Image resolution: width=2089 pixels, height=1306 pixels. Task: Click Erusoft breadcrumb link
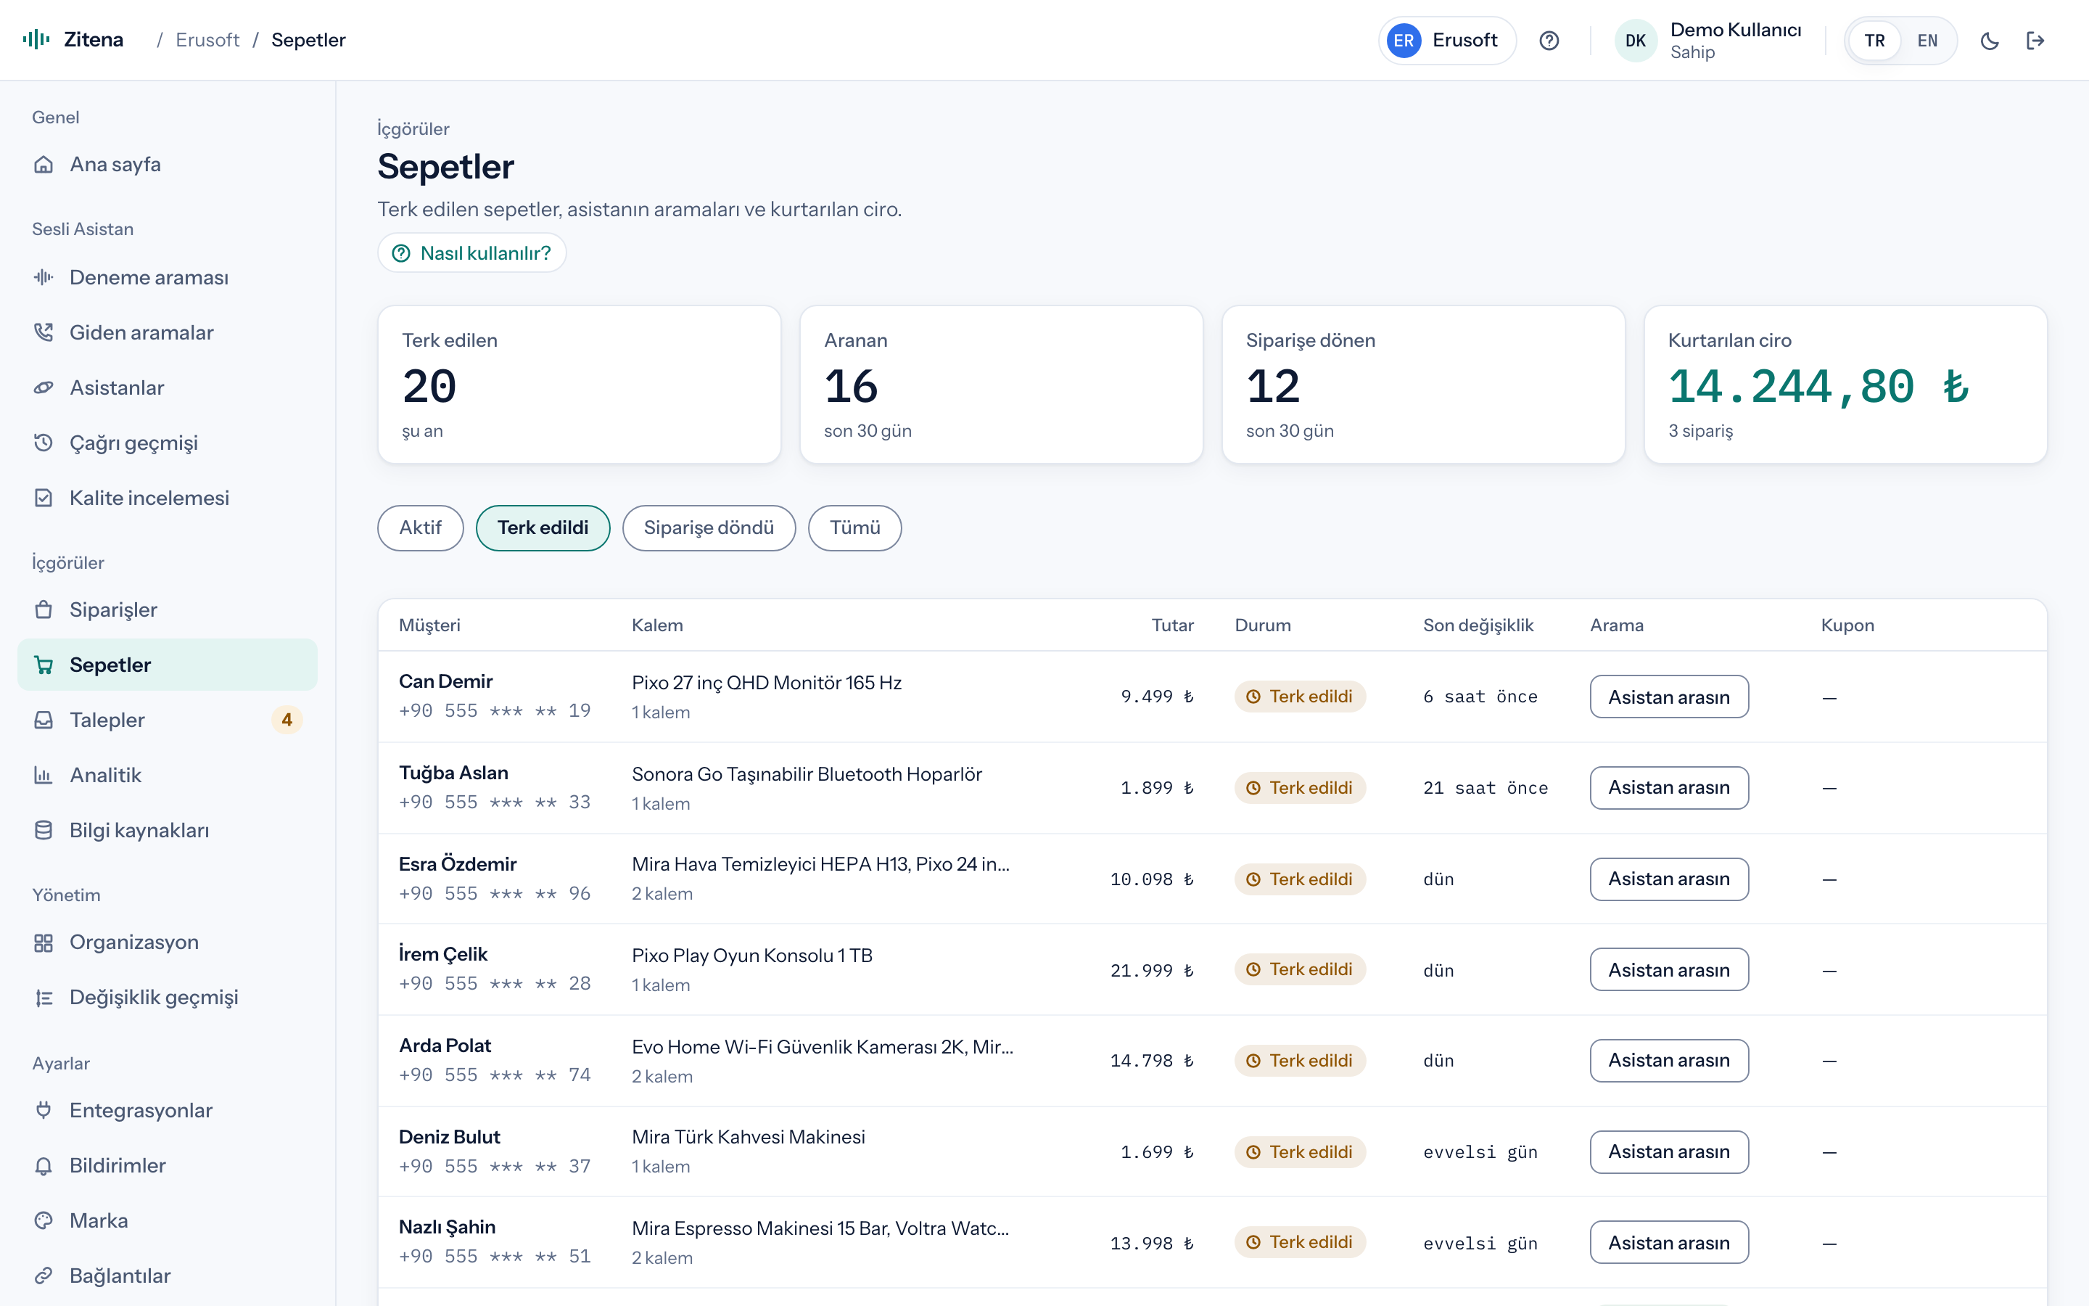(x=207, y=40)
